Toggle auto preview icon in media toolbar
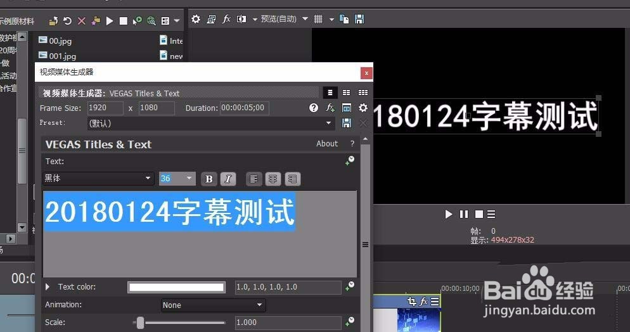This screenshot has width=630, height=332. click(x=138, y=21)
